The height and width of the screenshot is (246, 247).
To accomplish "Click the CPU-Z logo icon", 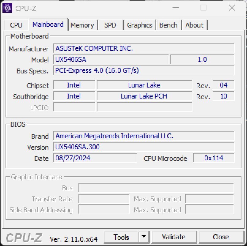I will (x=8, y=8).
